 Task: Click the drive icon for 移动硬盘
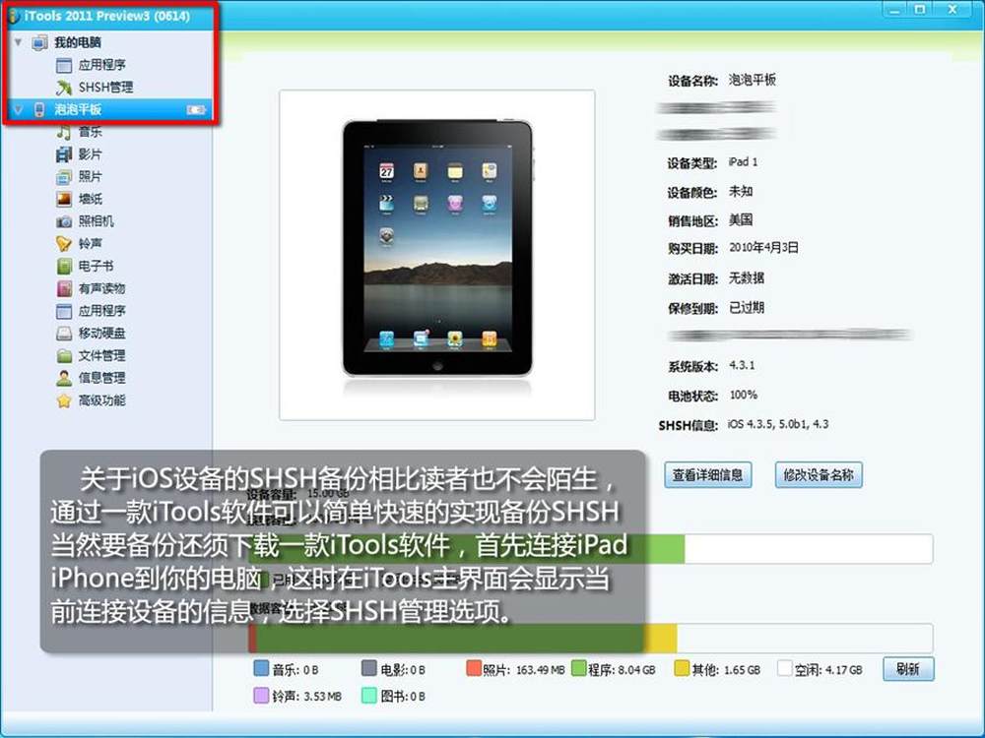coord(64,334)
